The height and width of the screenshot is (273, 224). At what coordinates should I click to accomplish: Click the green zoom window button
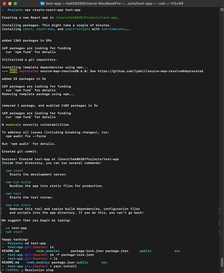coord(15,4)
